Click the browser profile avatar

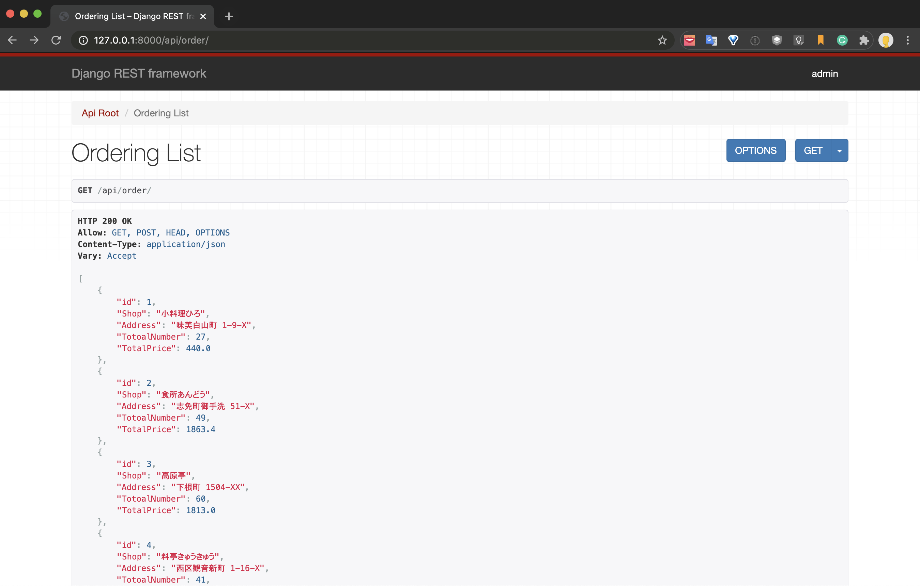click(x=886, y=40)
